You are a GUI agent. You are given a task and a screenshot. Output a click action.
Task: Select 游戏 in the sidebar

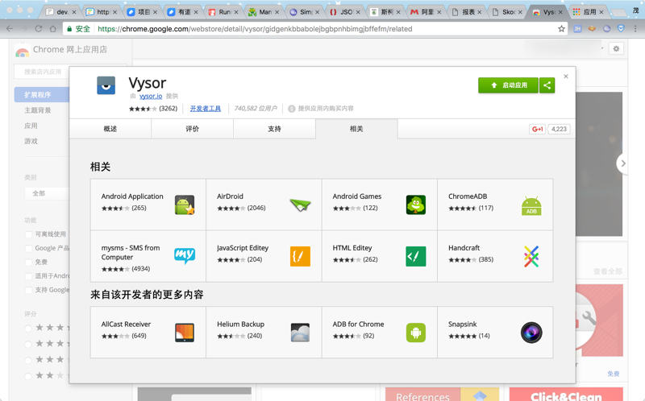click(x=31, y=141)
